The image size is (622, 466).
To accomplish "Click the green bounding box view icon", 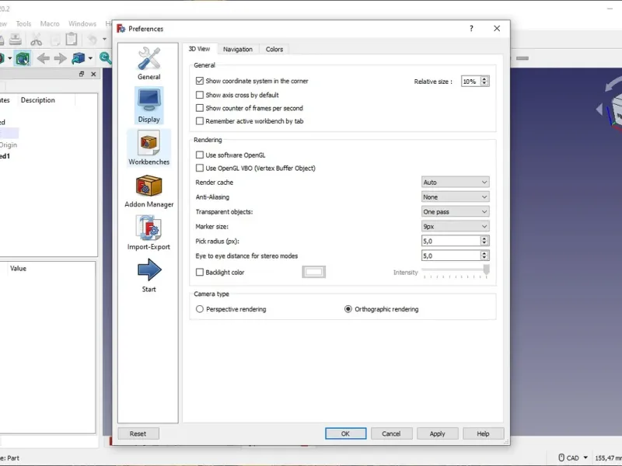I will pyautogui.click(x=23, y=59).
